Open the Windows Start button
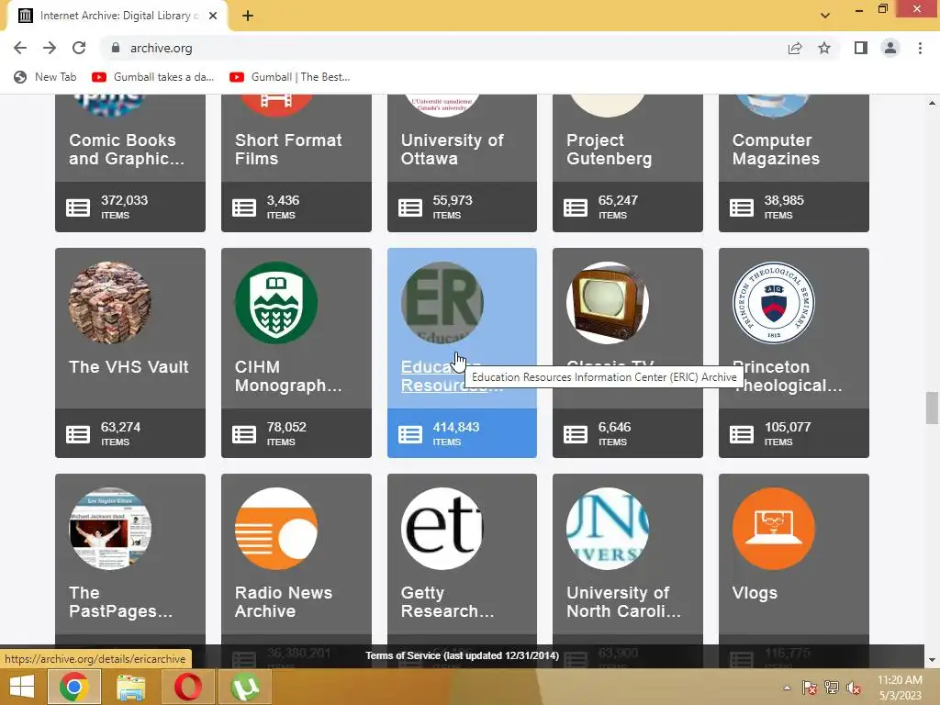 [22, 687]
